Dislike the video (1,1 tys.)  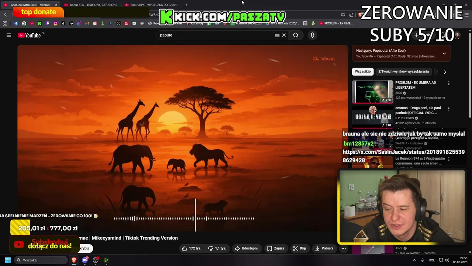pyautogui.click(x=217, y=248)
